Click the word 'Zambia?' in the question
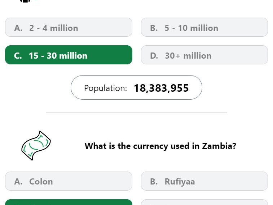The image size is (273, 205). coord(219,146)
